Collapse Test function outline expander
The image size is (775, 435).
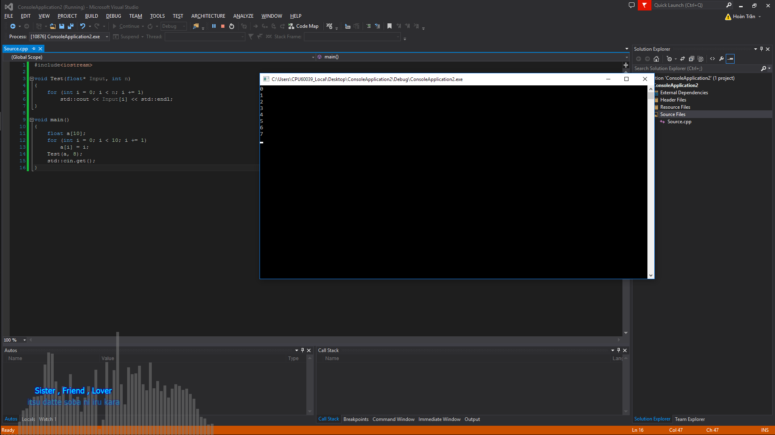pyautogui.click(x=31, y=79)
